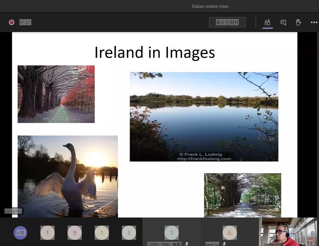Click the red recording indicator icon
319x246 pixels.
[12, 22]
